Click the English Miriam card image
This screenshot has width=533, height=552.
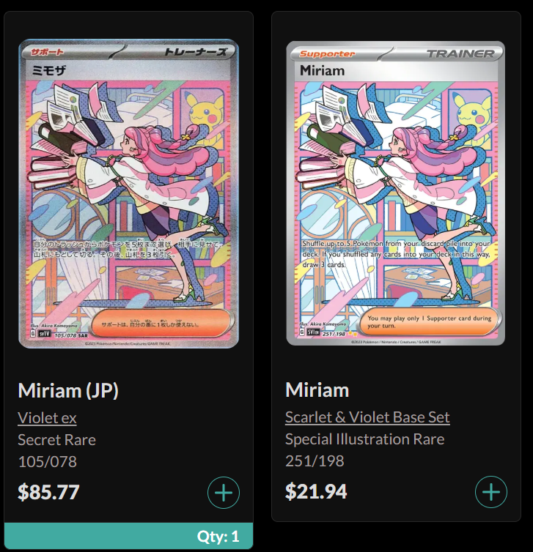coord(395,193)
